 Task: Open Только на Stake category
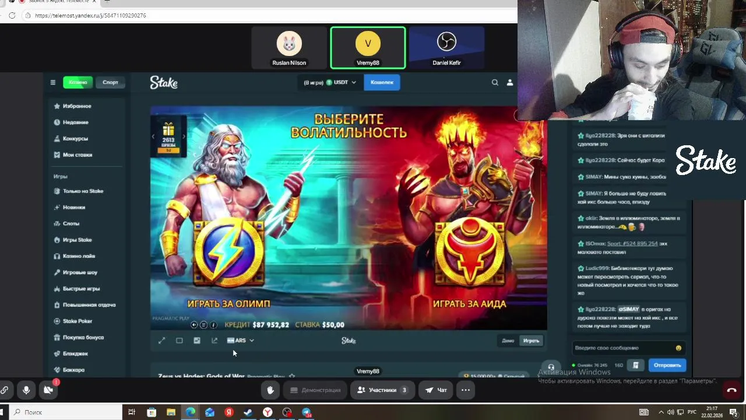[x=83, y=191]
